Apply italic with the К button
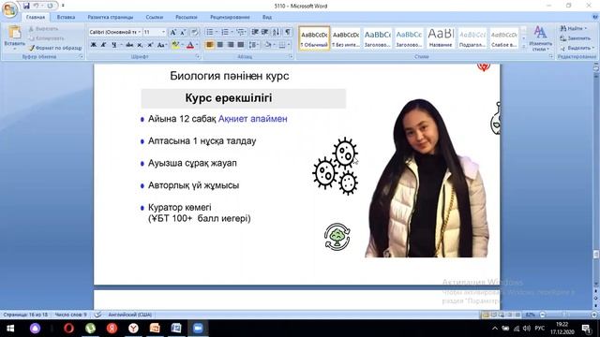This screenshot has height=337, width=600. pos(103,45)
